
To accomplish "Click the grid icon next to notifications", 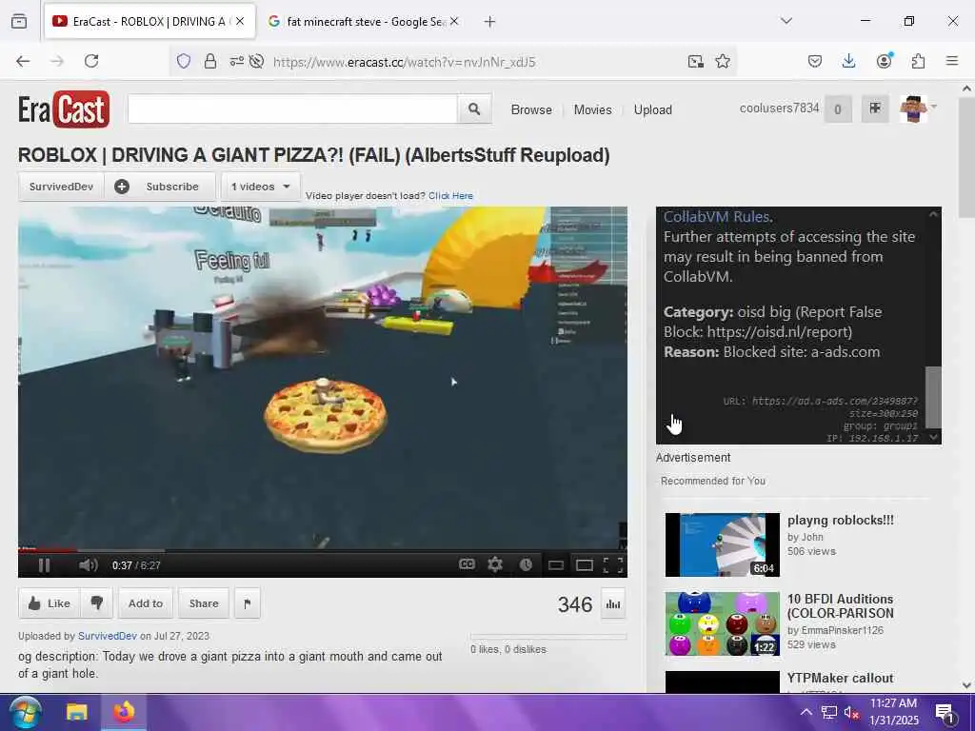I will [875, 109].
